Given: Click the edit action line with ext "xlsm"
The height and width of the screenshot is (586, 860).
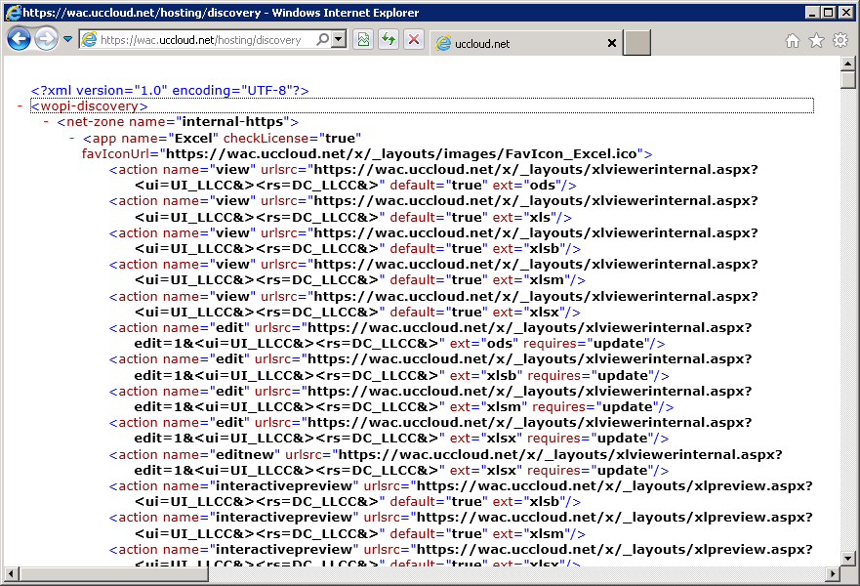Looking at the screenshot, I should coord(430,398).
